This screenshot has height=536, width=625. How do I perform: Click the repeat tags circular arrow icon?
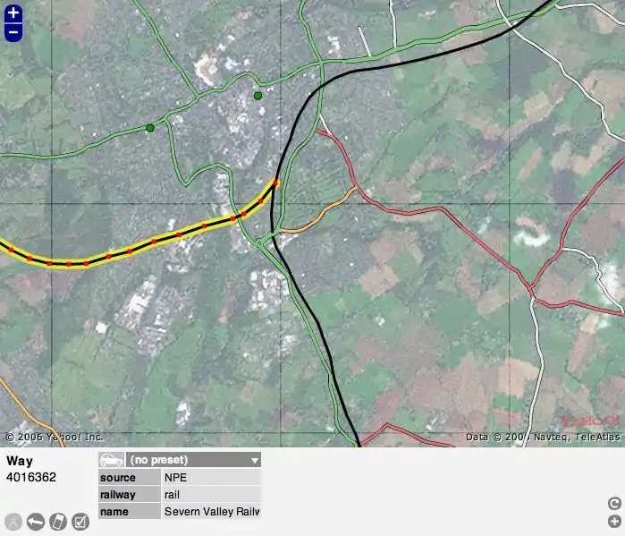point(614,504)
